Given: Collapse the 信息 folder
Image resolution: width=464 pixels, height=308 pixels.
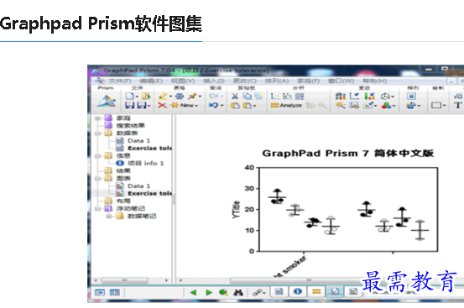Looking at the screenshot, I should (x=97, y=156).
